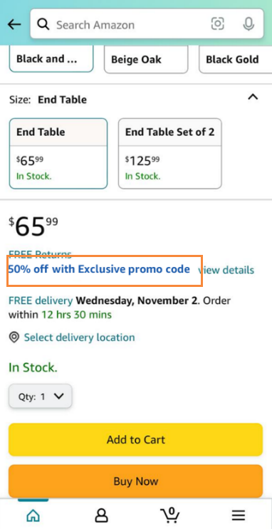
Task: Choose the Black Gold color option
Action: (x=236, y=59)
